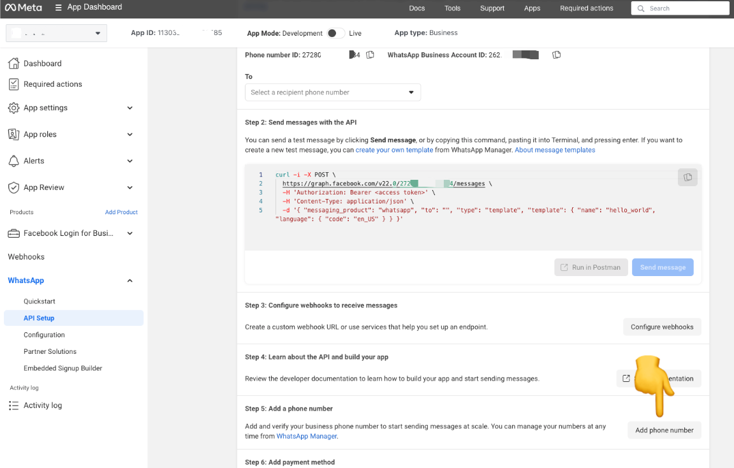Click the Configure webhooks button
Screen dimensions: 734x468
click(x=661, y=327)
